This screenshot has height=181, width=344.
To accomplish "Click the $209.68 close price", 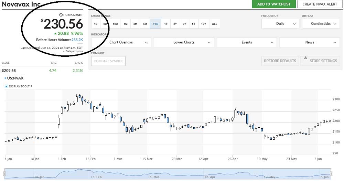I will point(9,71).
